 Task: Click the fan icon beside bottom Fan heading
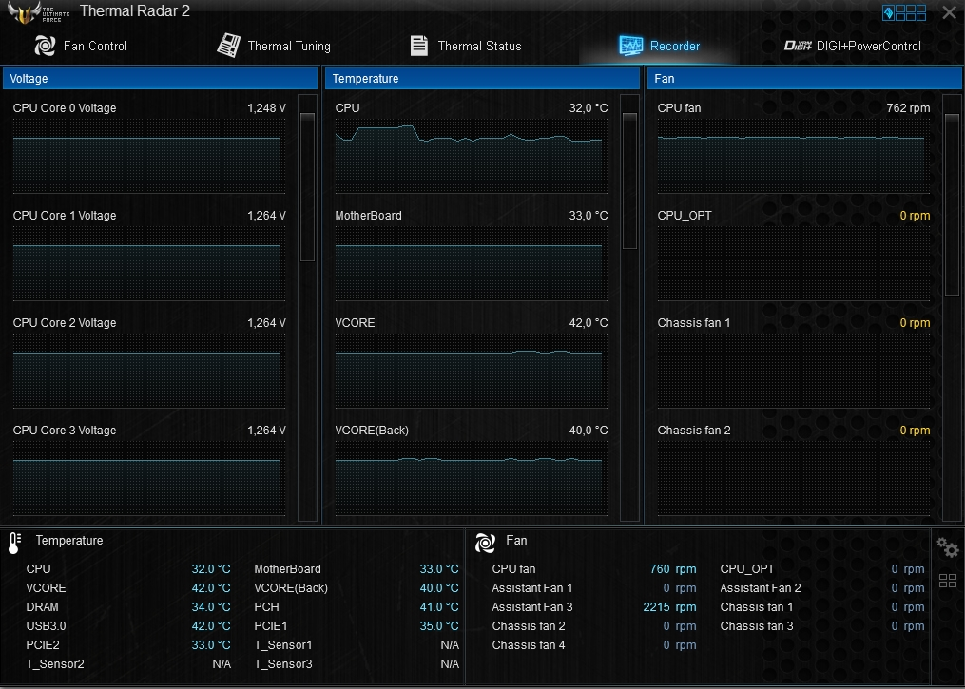485,543
